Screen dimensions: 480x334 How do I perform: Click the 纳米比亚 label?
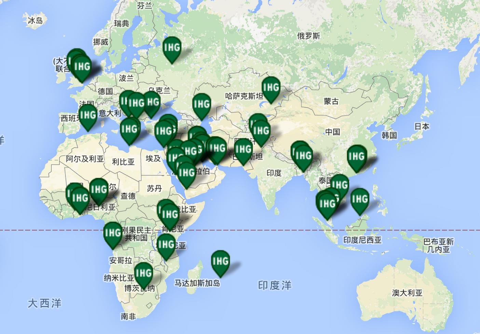(x=119, y=278)
